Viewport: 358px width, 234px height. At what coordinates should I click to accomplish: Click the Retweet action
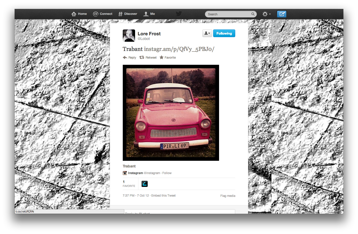(x=148, y=58)
